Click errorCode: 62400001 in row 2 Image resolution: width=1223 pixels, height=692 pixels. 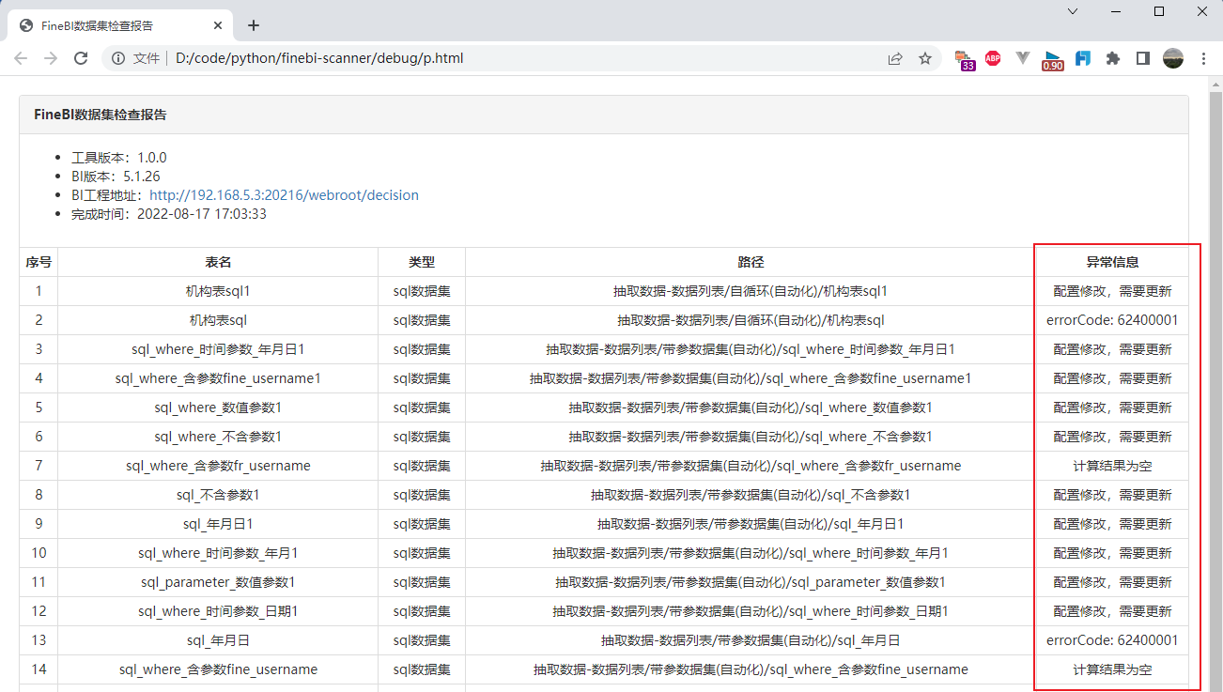coord(1112,320)
